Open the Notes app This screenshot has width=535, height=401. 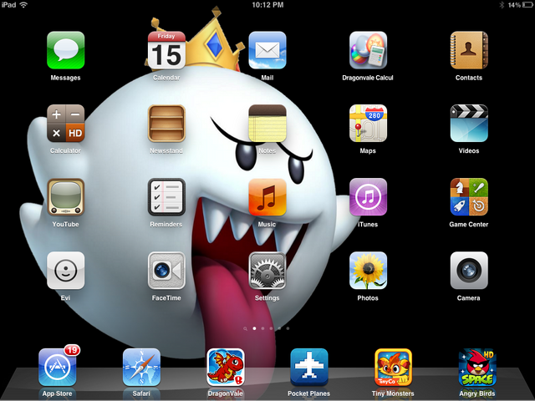click(267, 124)
